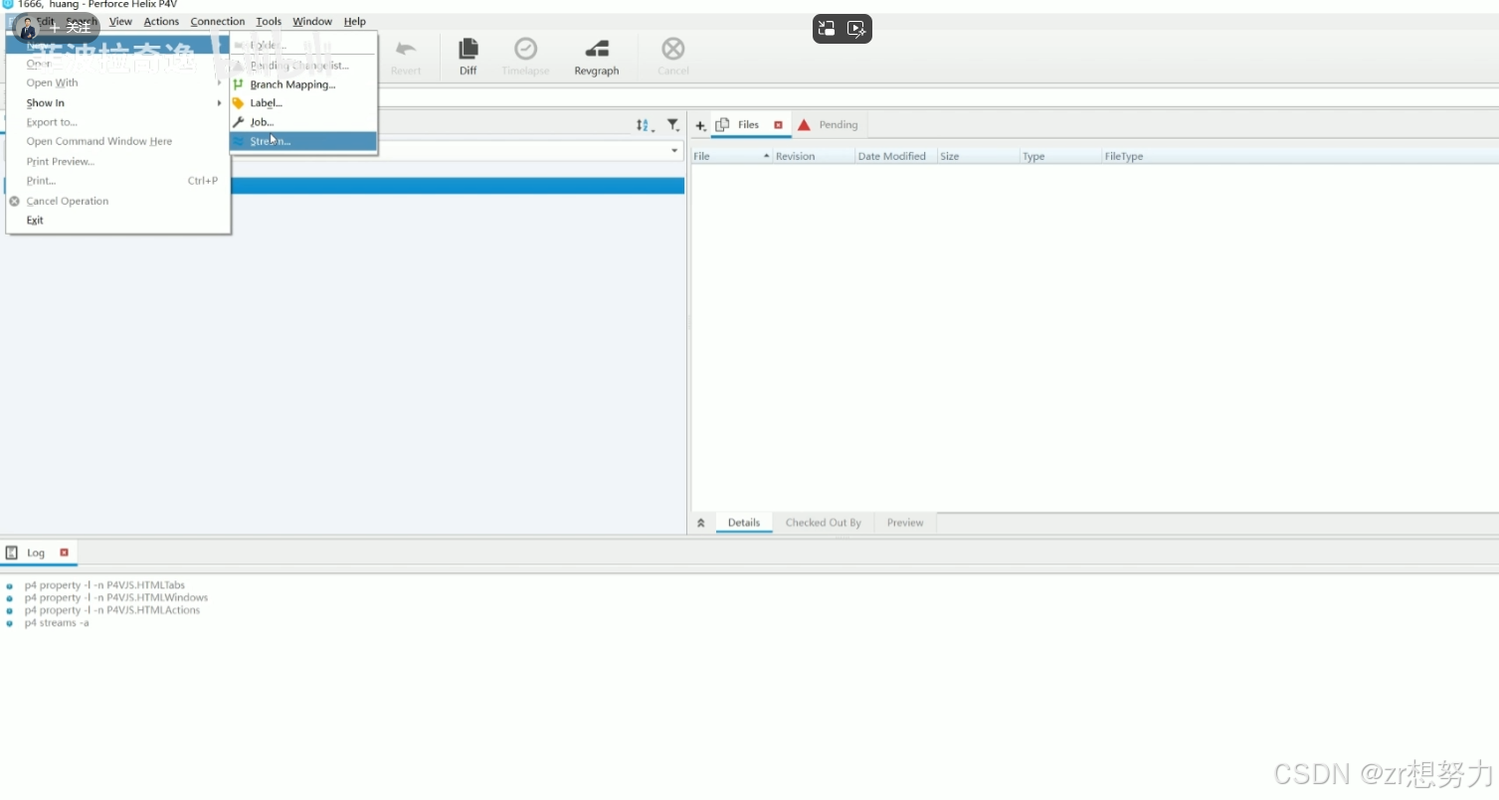The width and height of the screenshot is (1499, 800).
Task: Open the Tools menu
Action: click(269, 21)
